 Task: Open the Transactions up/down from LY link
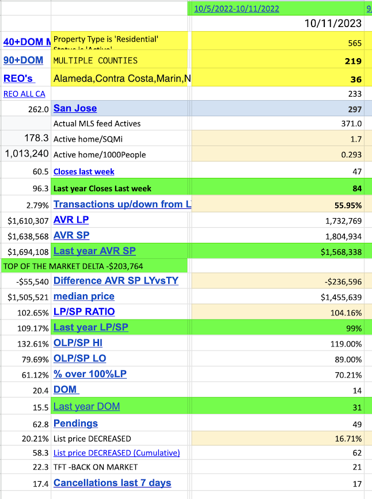coord(122,204)
